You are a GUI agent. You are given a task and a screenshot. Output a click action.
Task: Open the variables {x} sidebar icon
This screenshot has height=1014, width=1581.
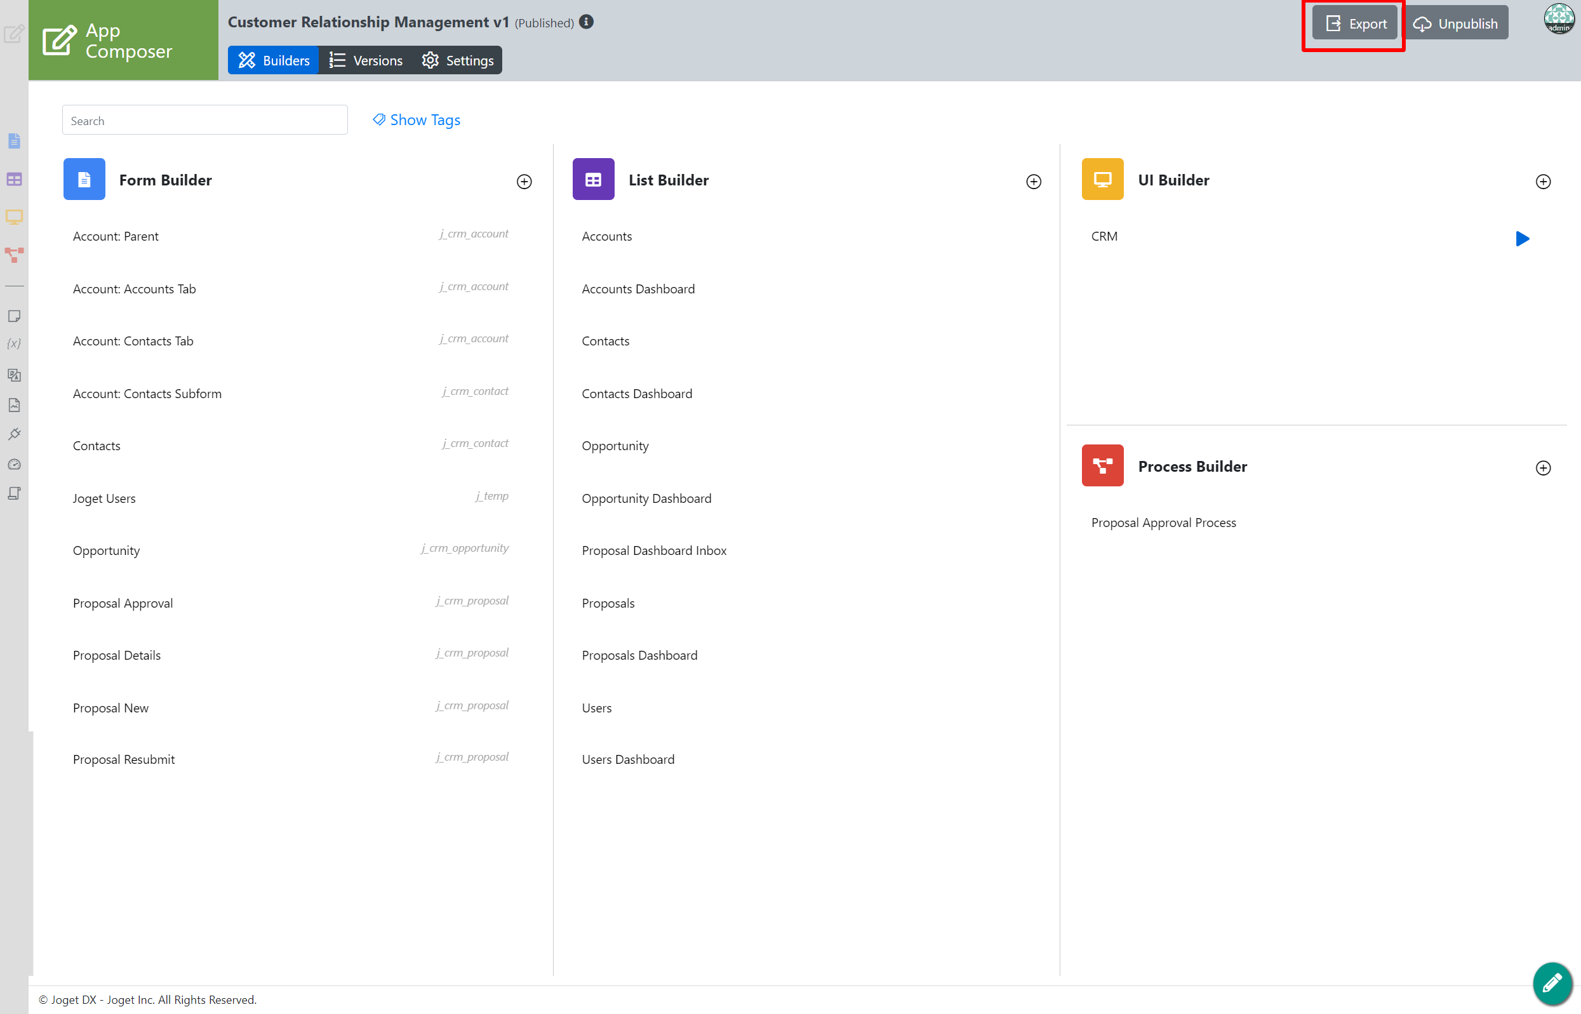pos(14,344)
